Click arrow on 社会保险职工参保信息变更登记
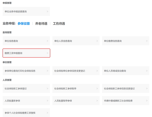This screenshot has height=117, width=152. point(147,88)
